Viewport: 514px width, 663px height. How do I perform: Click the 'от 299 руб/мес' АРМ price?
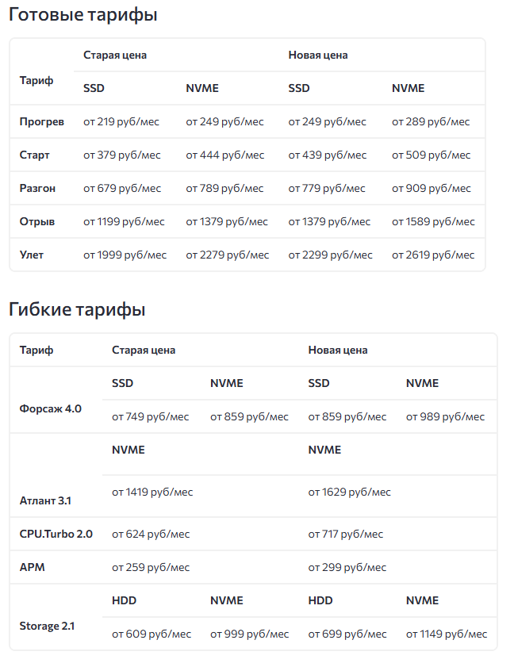(347, 568)
